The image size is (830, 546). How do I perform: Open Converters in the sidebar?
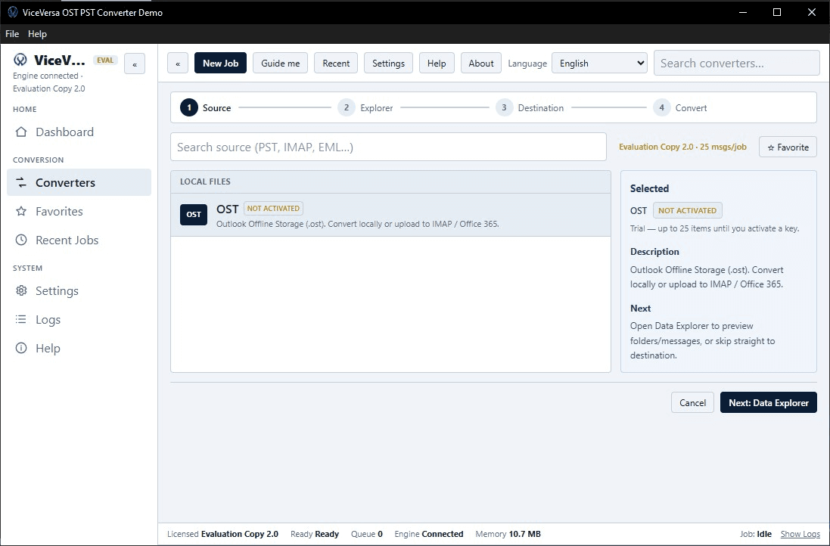pyautogui.click(x=79, y=182)
